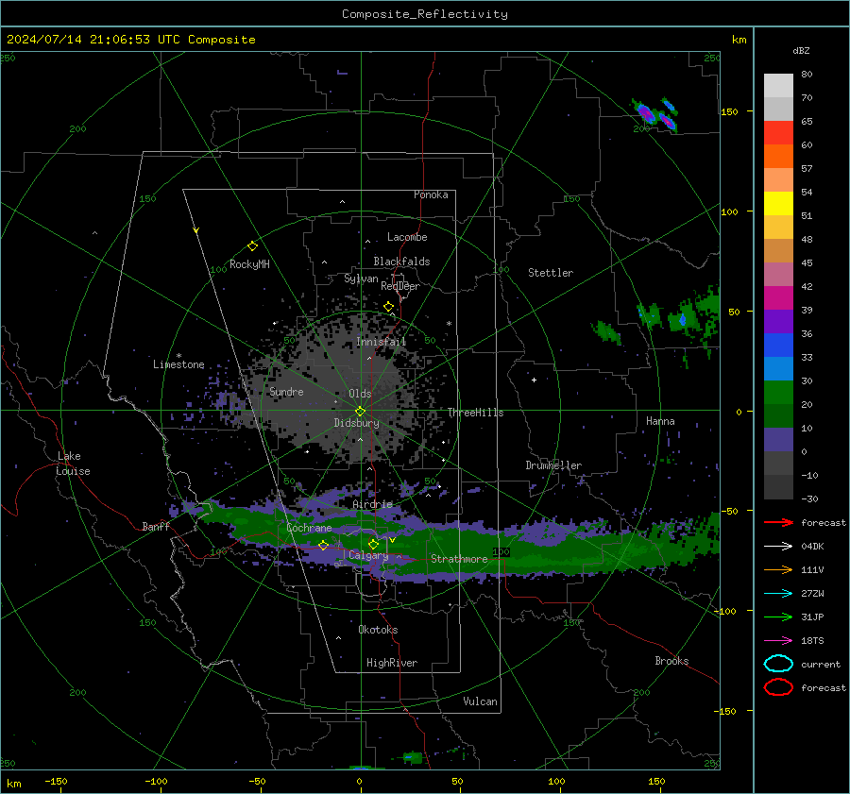Select the purple 36–39 dBZ swatch
This screenshot has height=794, width=850.
(x=778, y=321)
